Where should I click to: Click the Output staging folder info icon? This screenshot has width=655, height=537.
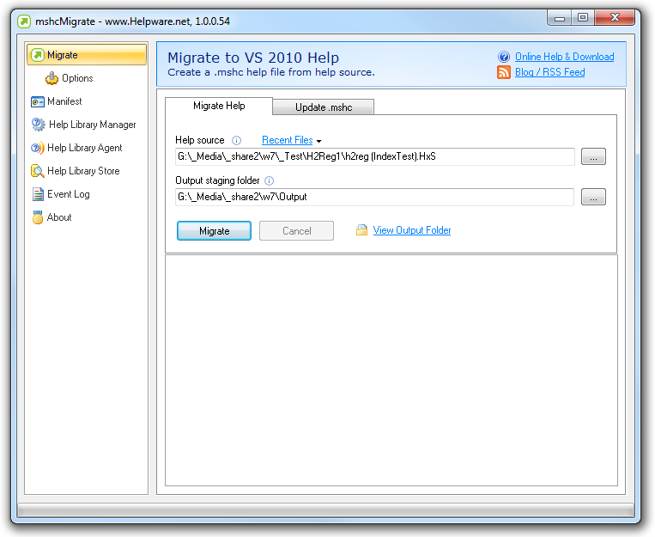click(x=270, y=180)
